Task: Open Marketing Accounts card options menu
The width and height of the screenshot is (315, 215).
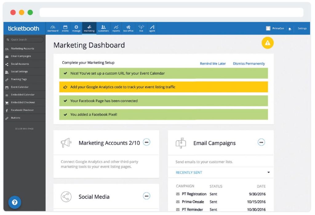Action: pyautogui.click(x=147, y=142)
